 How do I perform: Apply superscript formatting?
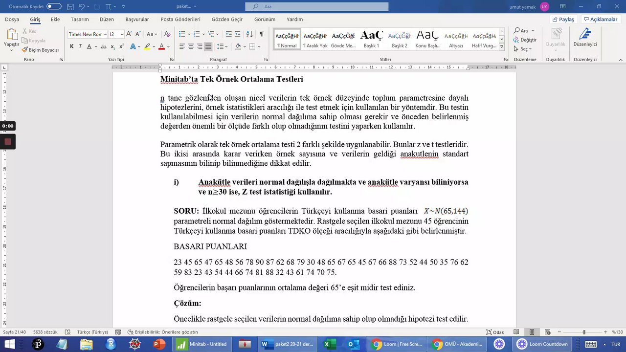click(x=121, y=46)
